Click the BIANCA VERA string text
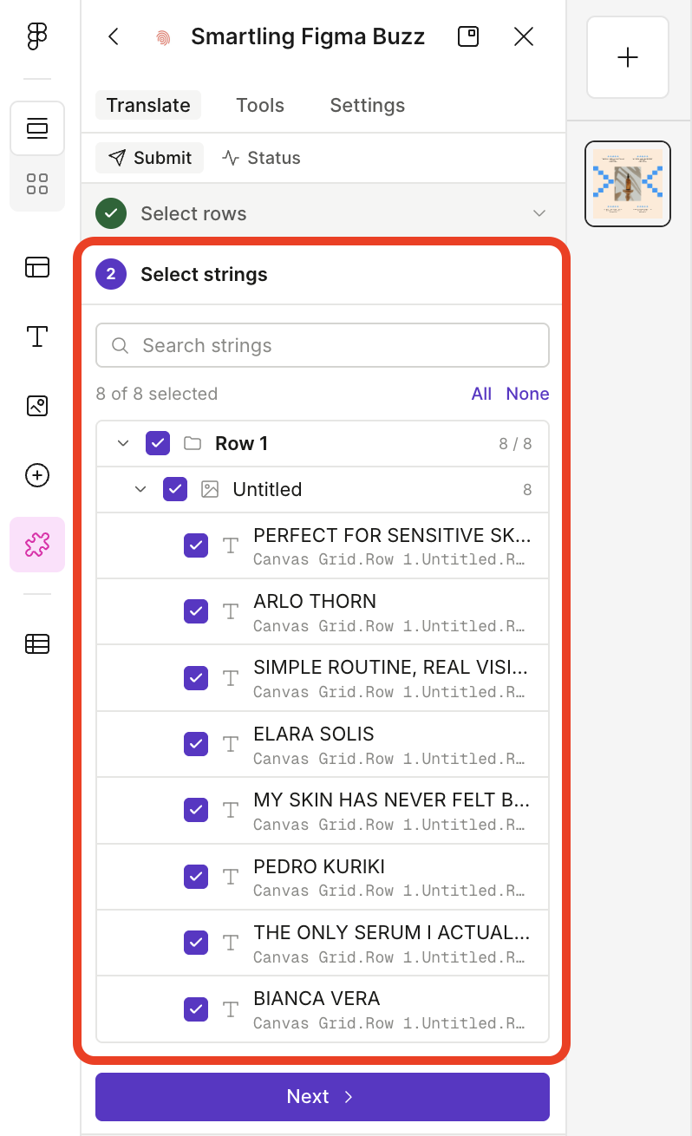Screen dimensions: 692x1136 pyautogui.click(x=317, y=998)
